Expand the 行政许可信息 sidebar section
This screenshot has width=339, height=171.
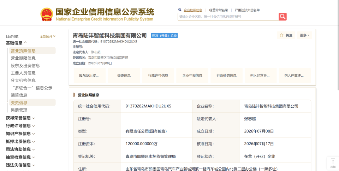click(x=20, y=126)
